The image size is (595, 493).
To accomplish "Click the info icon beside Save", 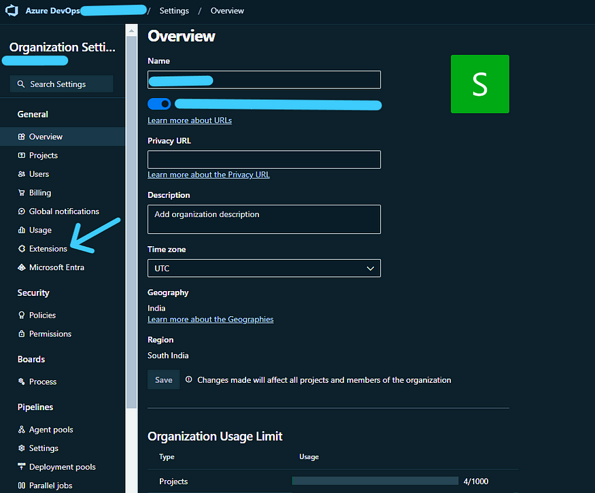I will (188, 379).
